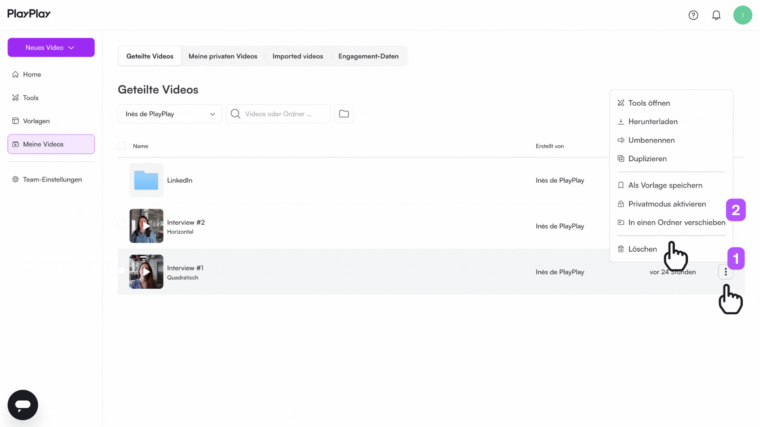This screenshot has height=427, width=760.
Task: Go to Tools in sidebar
Action: click(51, 98)
